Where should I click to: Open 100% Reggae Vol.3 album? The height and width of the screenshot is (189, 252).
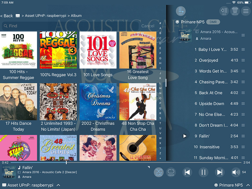pyautogui.click(x=58, y=50)
